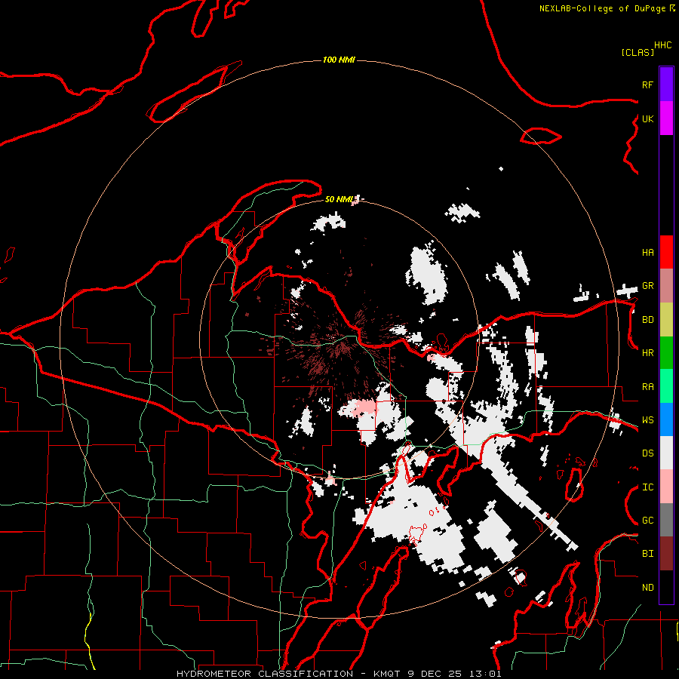Image resolution: width=679 pixels, height=679 pixels.
Task: Click the IC pink legend swatch
Action: [666, 487]
